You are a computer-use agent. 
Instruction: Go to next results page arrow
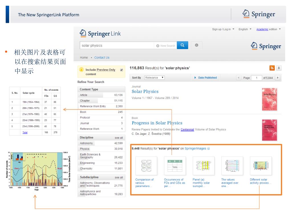[278, 78]
